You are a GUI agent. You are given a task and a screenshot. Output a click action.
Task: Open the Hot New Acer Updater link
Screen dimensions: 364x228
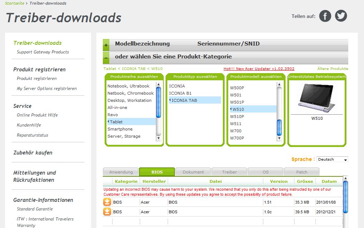pos(259,69)
